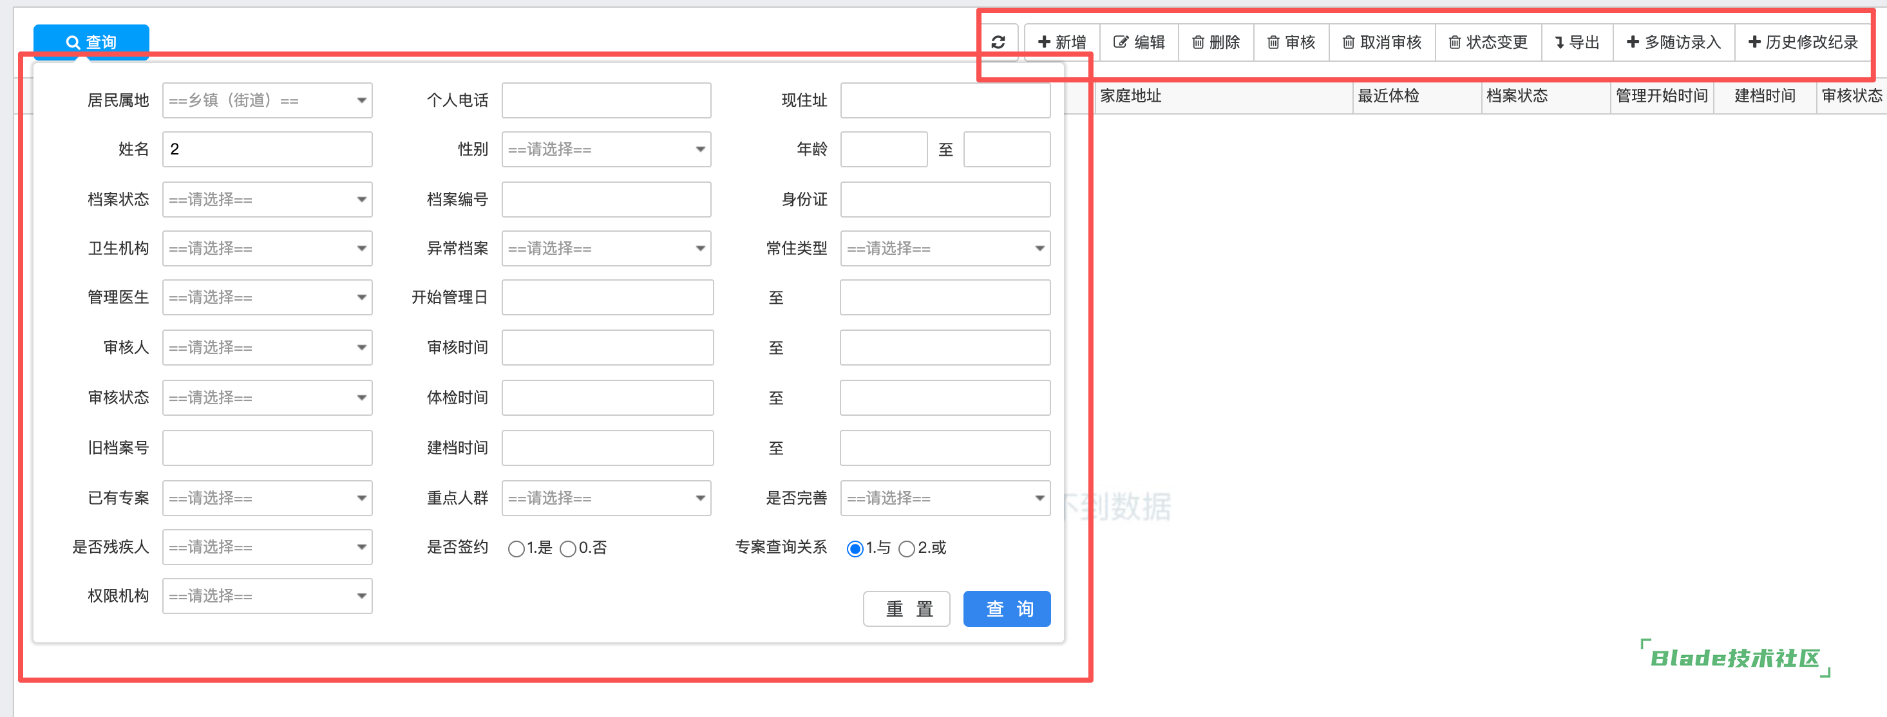Open 历史修改纪录 from the toolbar
Viewport: 1887px width, 717px height.
pos(1803,42)
